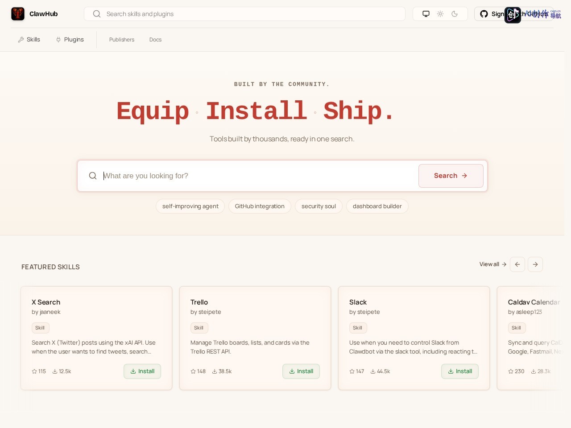Click the 'Skill' tag on Slack card
The width and height of the screenshot is (571, 428).
(358, 328)
